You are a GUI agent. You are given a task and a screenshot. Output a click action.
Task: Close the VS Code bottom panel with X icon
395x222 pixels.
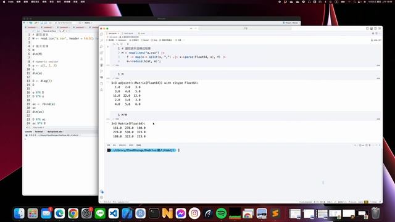(380, 146)
